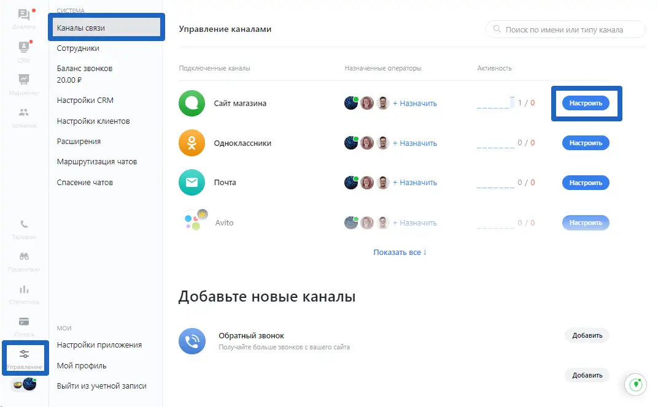Focus the channel name search field
Screen dimensions: 658x407
[x=565, y=29]
